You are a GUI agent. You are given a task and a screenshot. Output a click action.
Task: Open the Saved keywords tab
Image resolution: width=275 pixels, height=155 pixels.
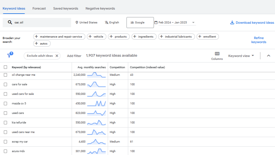pos(66,8)
